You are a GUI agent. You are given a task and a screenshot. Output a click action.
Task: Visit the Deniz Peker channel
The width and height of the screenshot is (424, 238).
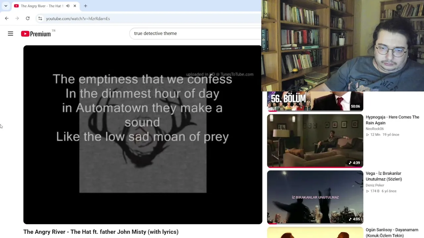coord(375,185)
